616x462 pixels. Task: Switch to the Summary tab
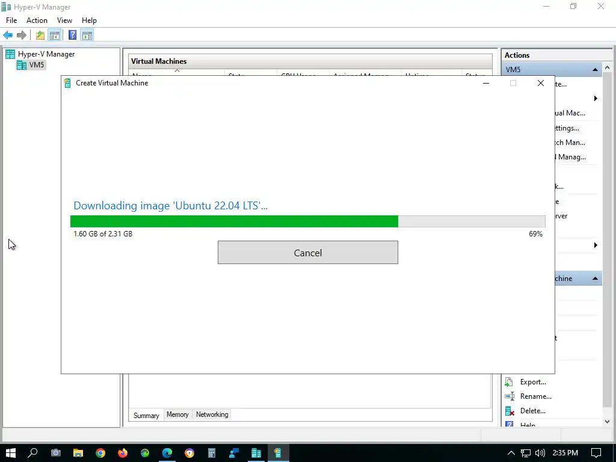coord(146,415)
